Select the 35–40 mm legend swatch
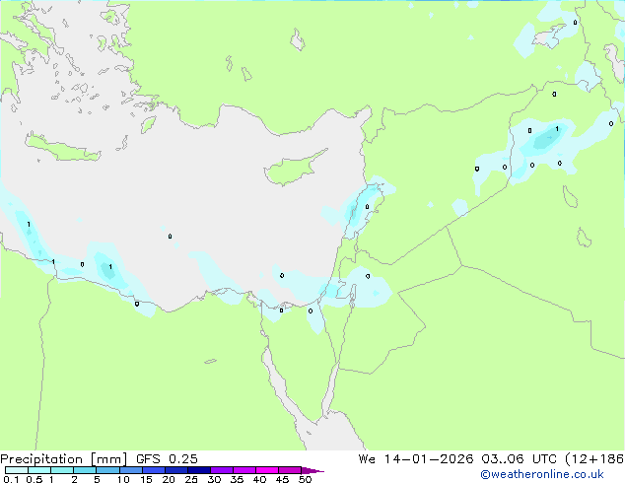 (x=244, y=470)
